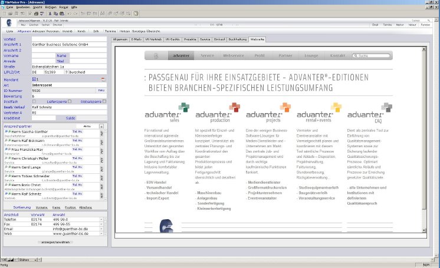Click contact icons beside Herrn Boris Christ

pyautogui.click(x=8, y=185)
